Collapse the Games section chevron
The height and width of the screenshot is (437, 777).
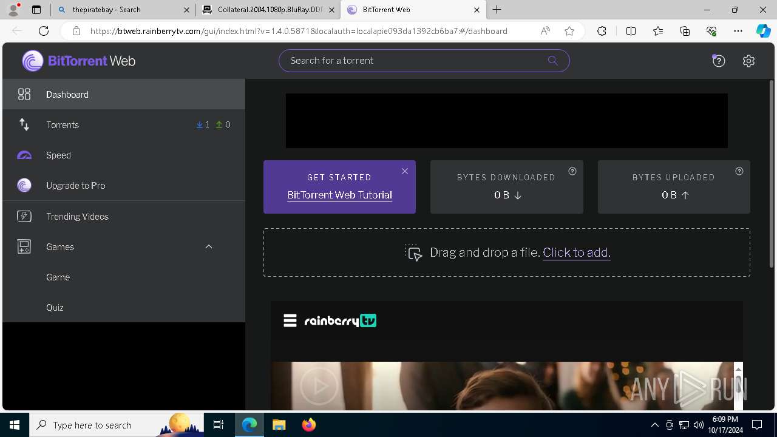pos(209,246)
